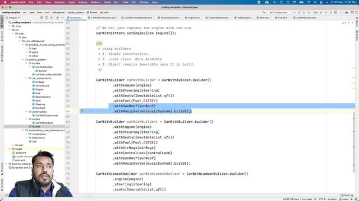Open the Build menu
This screenshot has width=359, height=201.
click(107, 2)
